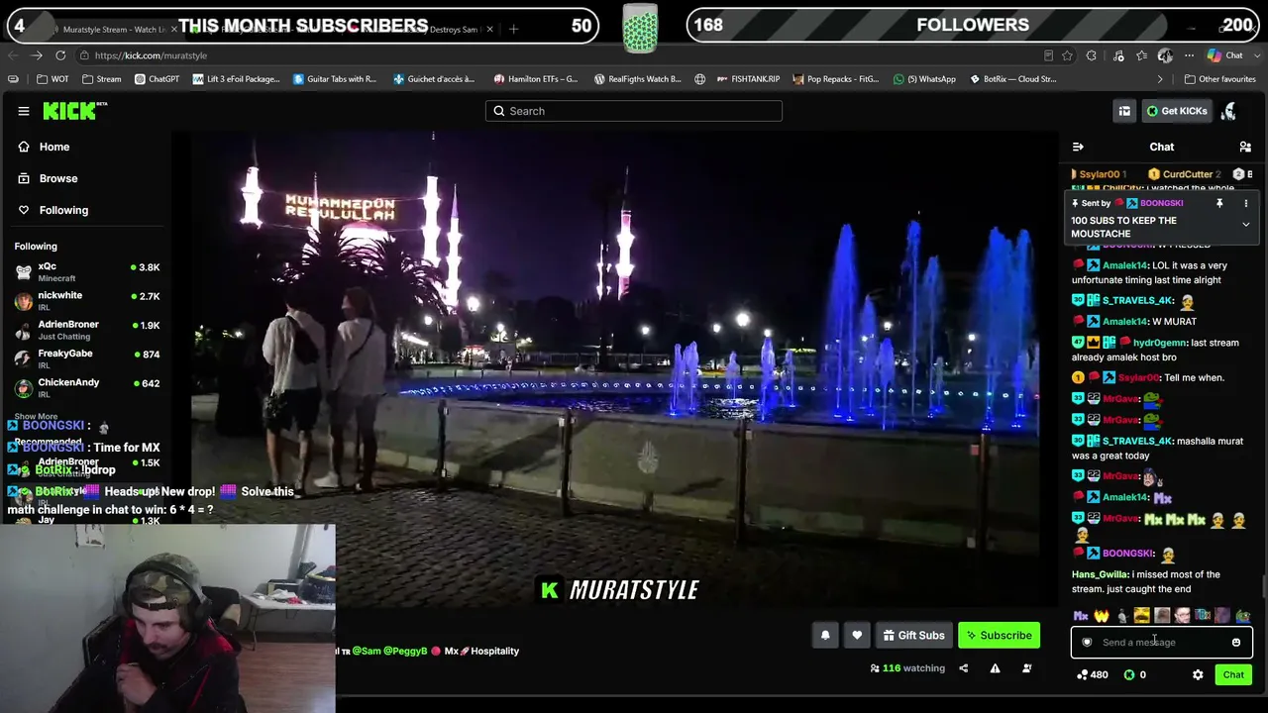Turn on stream notifications bell
This screenshot has width=1268, height=713.
825,636
